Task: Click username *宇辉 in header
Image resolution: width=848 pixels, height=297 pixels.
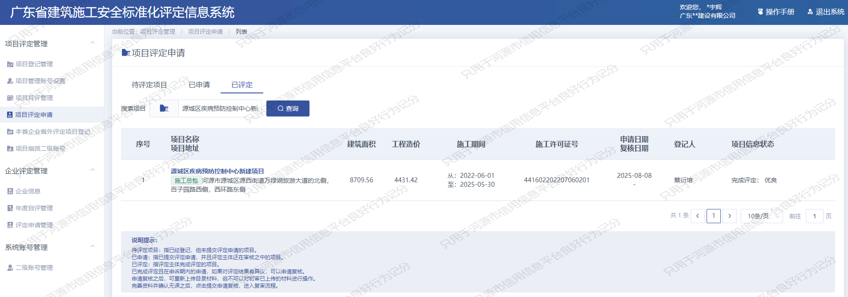Action: [x=714, y=7]
